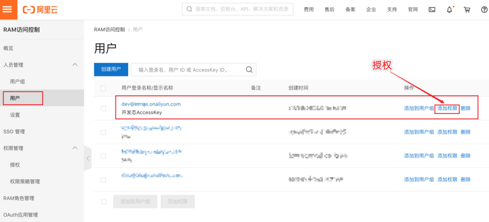Click 添加权限 in the second user row
Screen dimensions: 489x222
[447, 132]
